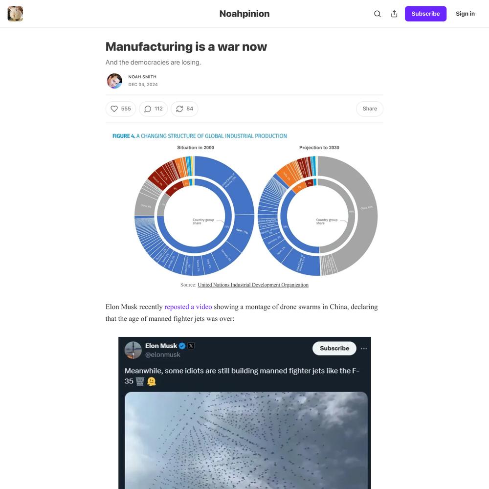Subscribe via the tweet's white Subscribe button
489x489 pixels.
click(x=334, y=348)
